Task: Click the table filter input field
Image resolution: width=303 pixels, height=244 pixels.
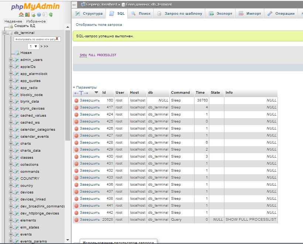Action: [34, 39]
